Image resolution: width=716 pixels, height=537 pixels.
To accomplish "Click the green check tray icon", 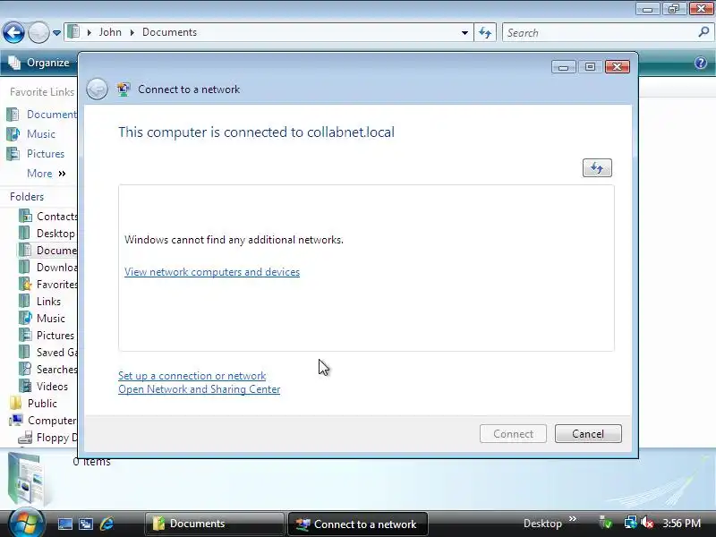I will (x=606, y=523).
